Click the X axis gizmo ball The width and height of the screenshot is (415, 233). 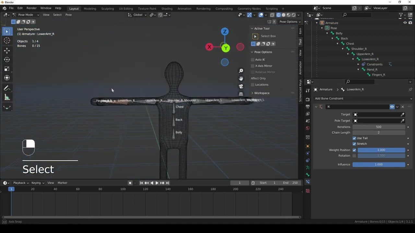pos(209,47)
